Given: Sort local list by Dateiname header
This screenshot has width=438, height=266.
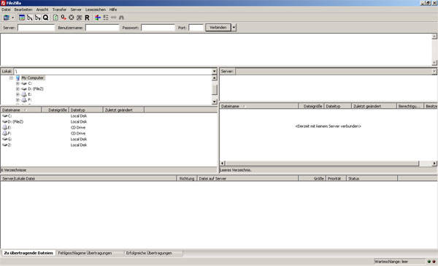Looking at the screenshot, I should click(21, 110).
